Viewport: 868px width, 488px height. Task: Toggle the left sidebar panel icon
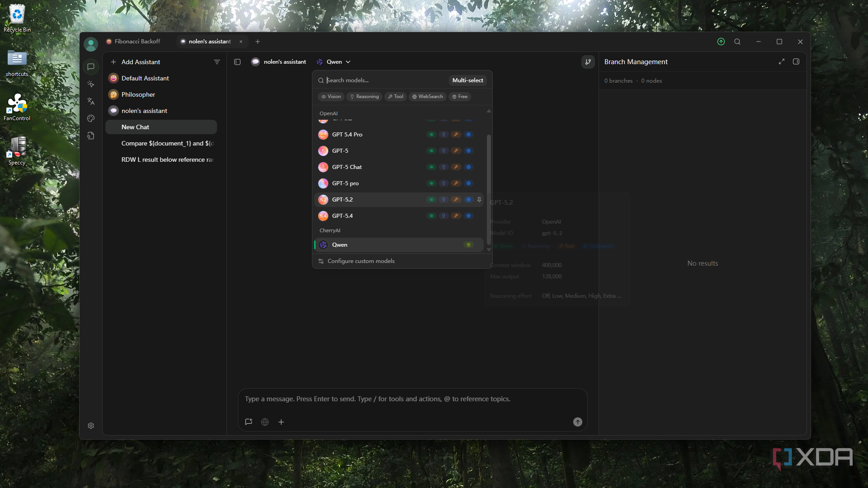point(237,62)
